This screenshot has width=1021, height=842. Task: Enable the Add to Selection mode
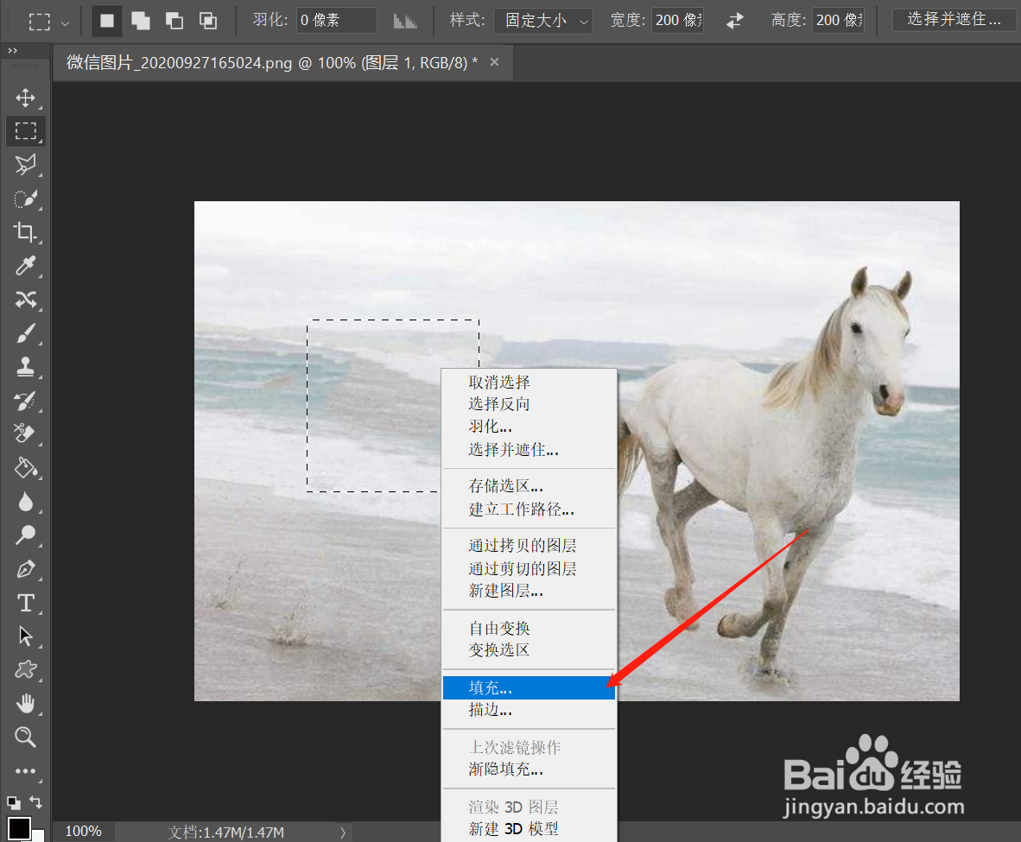pos(140,19)
